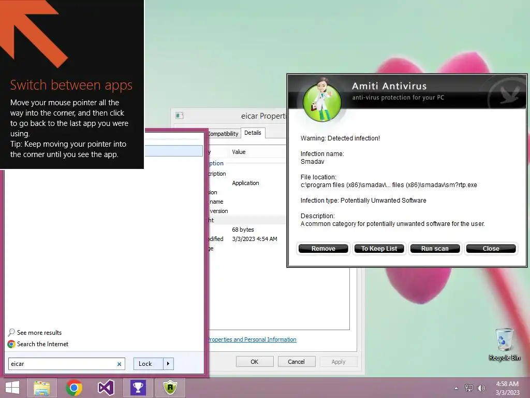
Task: Click Run scan in Amiti Antivirus
Action: point(435,248)
